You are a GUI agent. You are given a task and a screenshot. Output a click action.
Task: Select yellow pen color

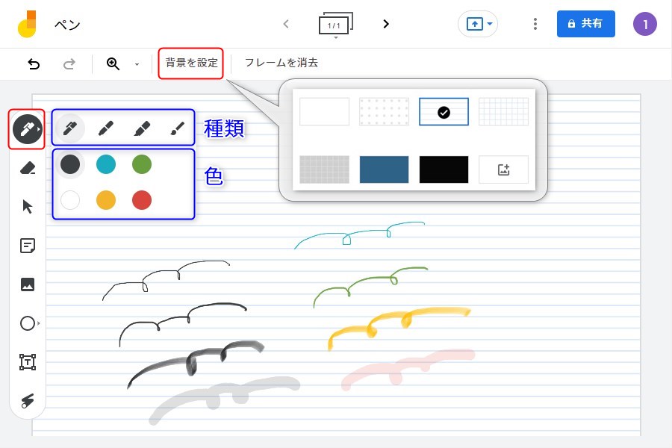[x=106, y=200]
